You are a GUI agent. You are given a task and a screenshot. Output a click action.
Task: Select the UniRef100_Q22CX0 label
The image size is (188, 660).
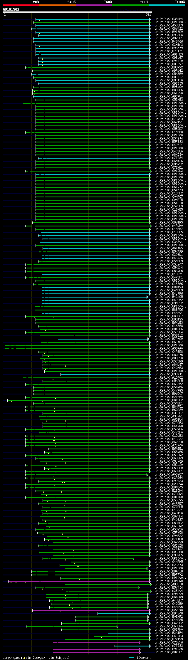[x=169, y=610]
